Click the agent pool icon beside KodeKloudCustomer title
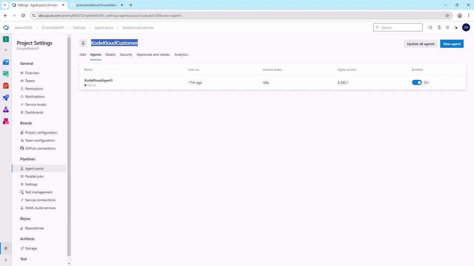 point(83,43)
